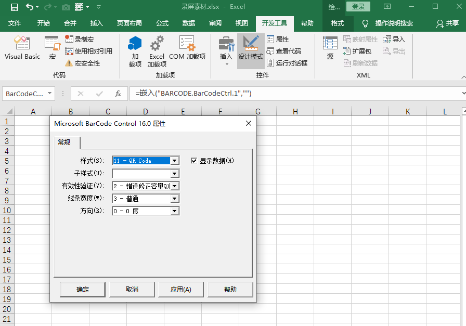
Task: Select row 20 header
Action: [x=7, y=309]
